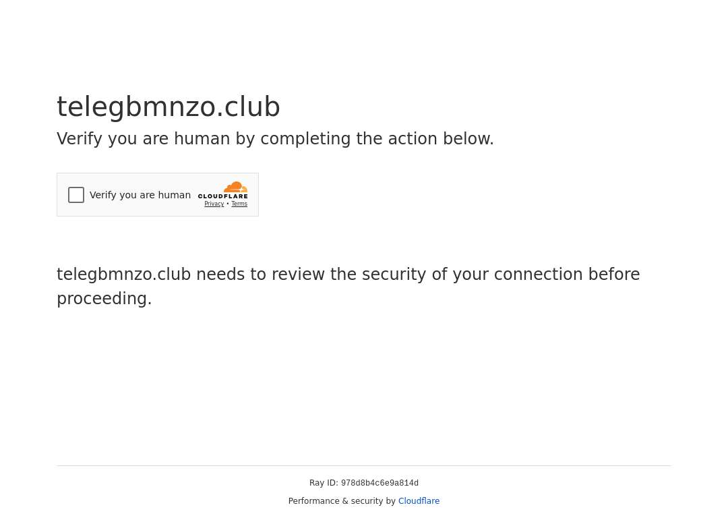This screenshot has width=728, height=518.
Task: Click 'security of your connection' phrase
Action: pyautogui.click(x=472, y=275)
